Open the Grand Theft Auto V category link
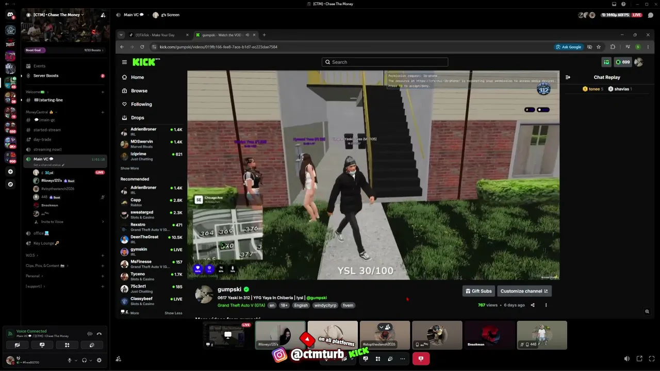Image resolution: width=660 pixels, height=371 pixels. point(241,305)
